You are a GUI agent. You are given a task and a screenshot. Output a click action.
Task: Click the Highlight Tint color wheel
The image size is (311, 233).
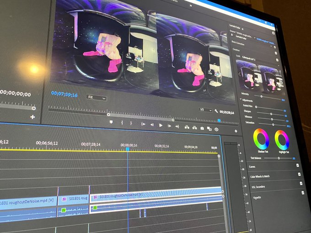282,140
